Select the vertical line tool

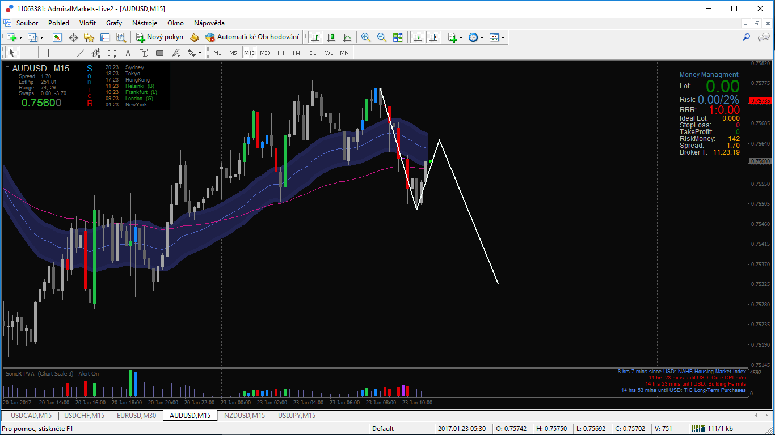[49, 53]
